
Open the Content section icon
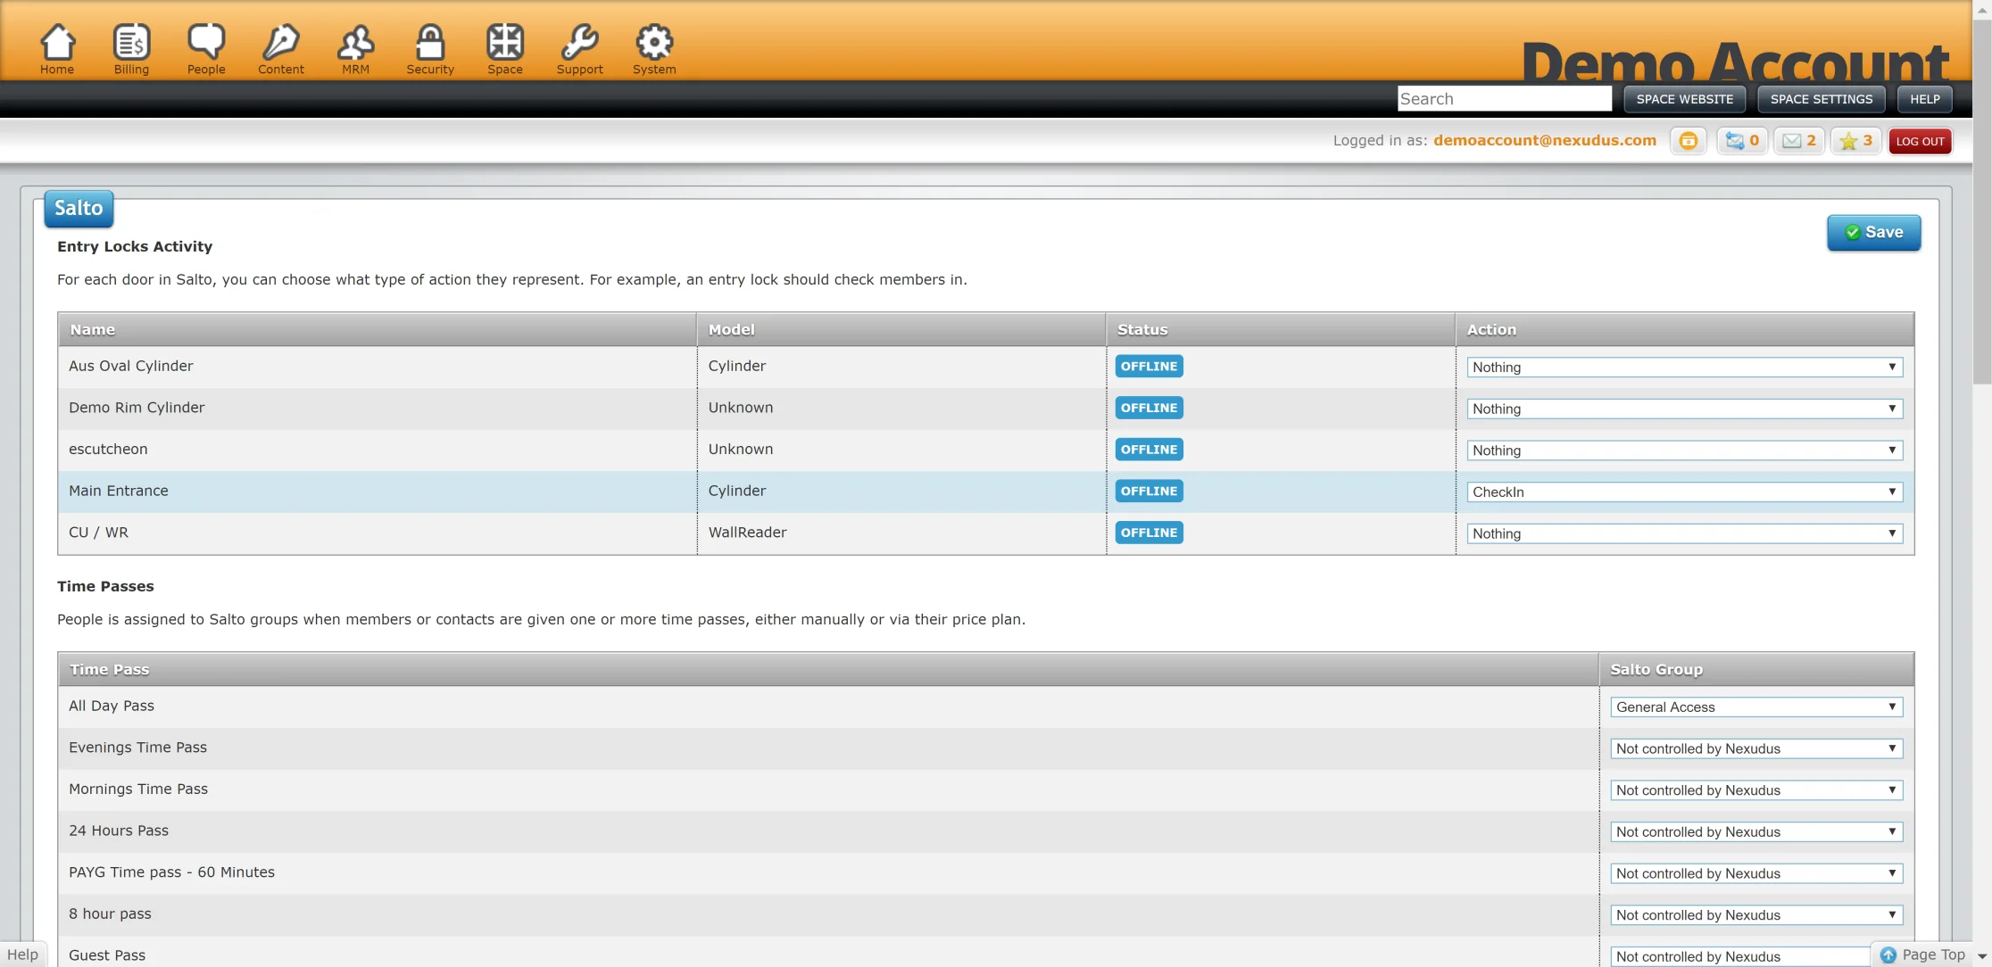coord(281,42)
